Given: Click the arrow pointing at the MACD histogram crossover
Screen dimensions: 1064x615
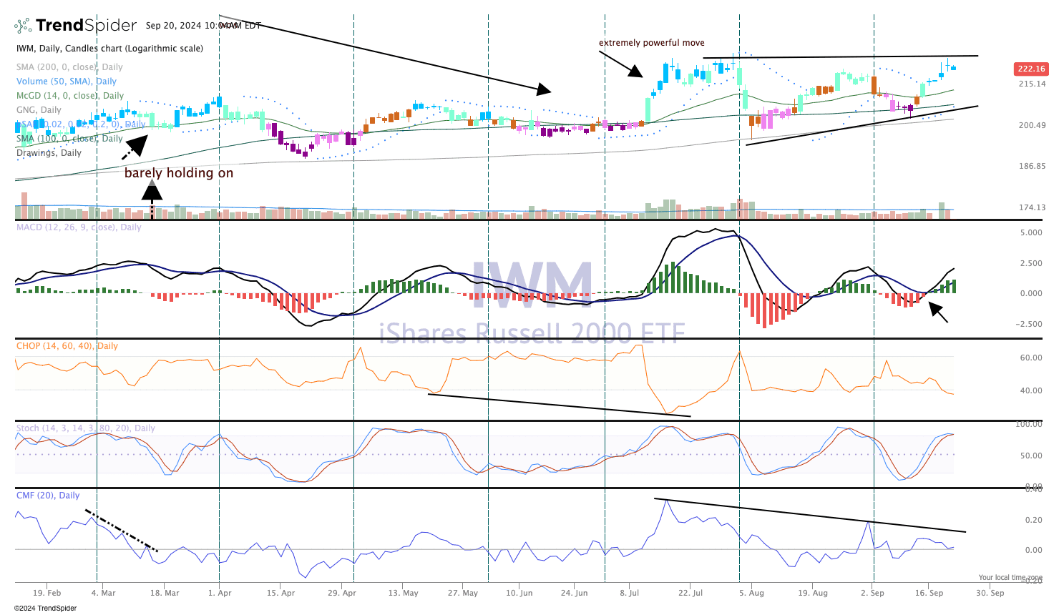Looking at the screenshot, I should click(x=937, y=312).
